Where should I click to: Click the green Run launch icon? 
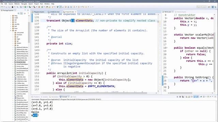[25, 7]
